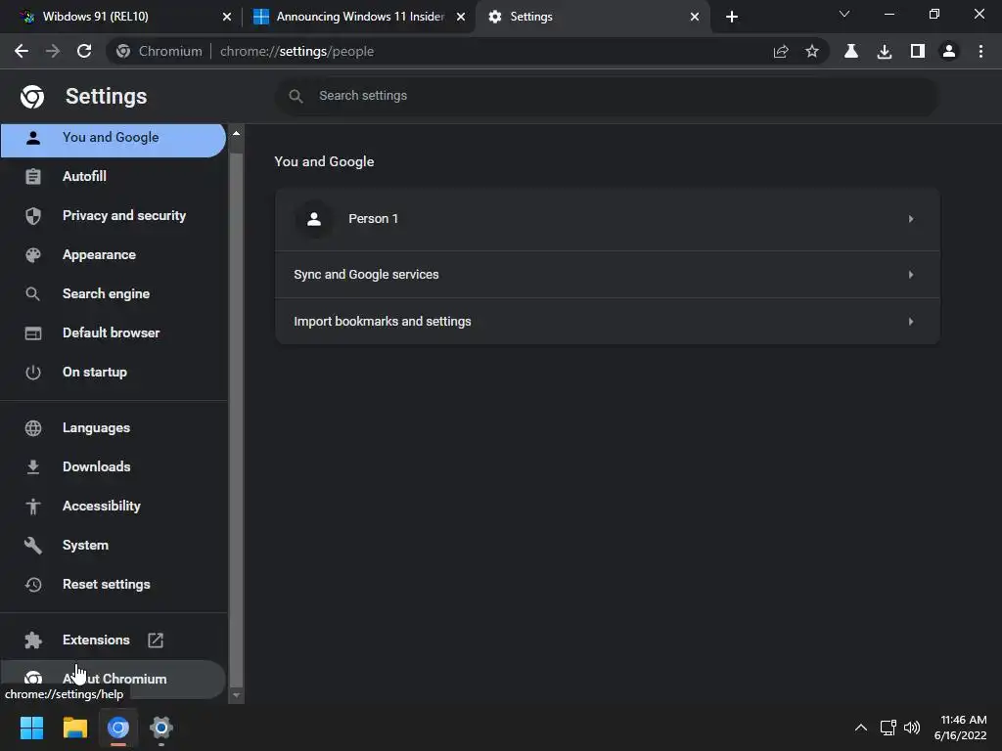This screenshot has height=751, width=1002.
Task: Close the Settings tab
Action: coord(695,17)
